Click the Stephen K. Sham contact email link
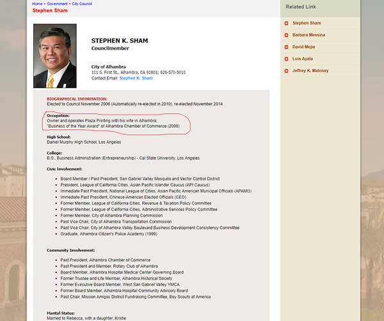 click(136, 78)
